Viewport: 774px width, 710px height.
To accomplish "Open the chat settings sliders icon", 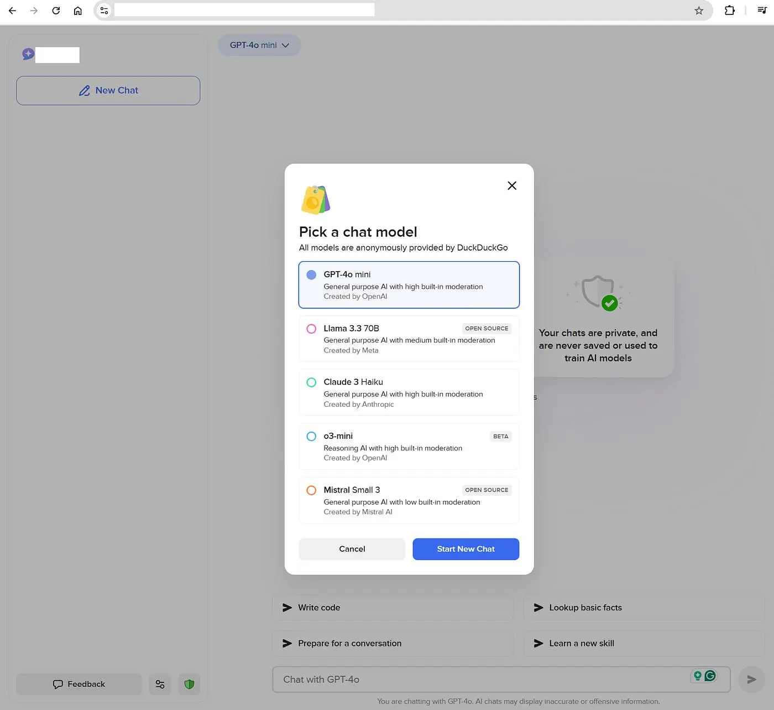I will tap(160, 684).
